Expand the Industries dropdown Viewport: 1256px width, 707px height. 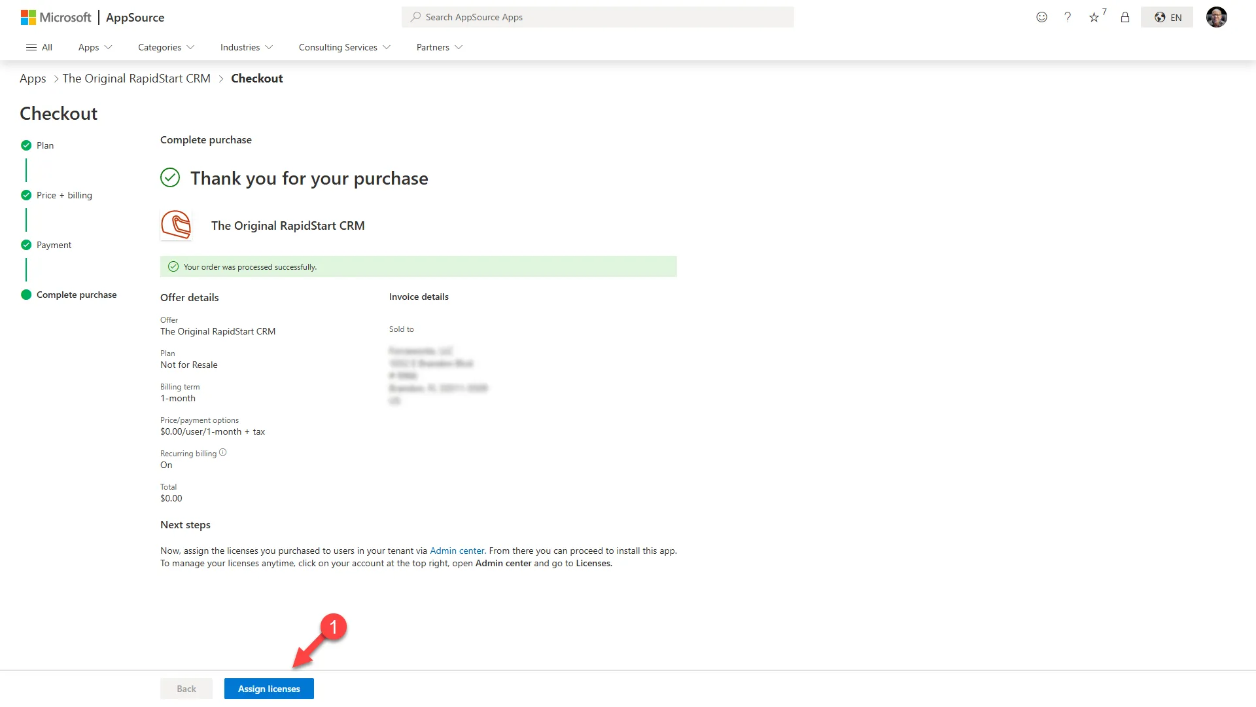[246, 47]
